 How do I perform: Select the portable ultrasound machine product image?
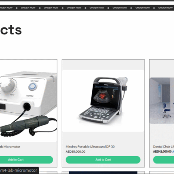pyautogui.click(x=103, y=101)
